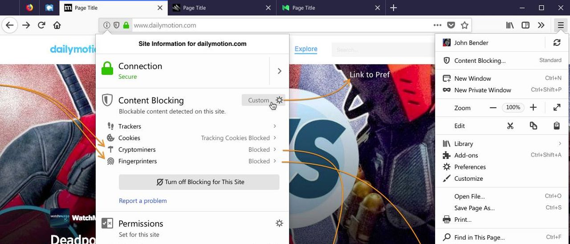Expand Connection details arrow
The width and height of the screenshot is (570, 244).
[279, 71]
